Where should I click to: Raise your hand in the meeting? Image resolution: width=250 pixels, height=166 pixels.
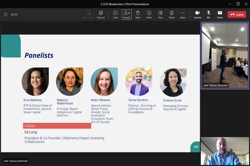coord(138,14)
